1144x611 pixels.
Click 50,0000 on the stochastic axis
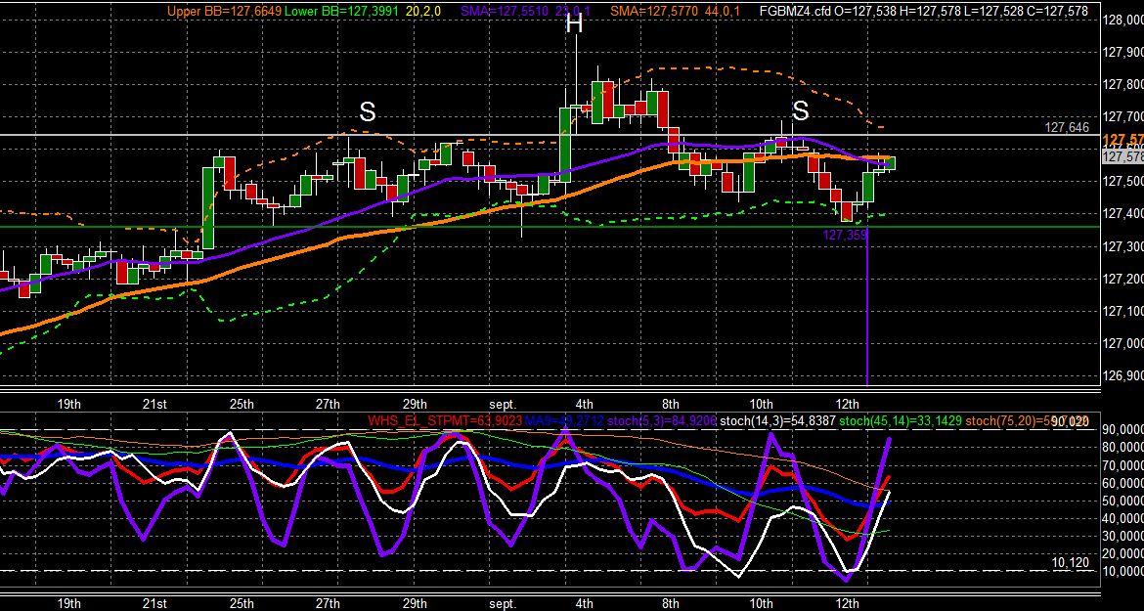(1122, 501)
